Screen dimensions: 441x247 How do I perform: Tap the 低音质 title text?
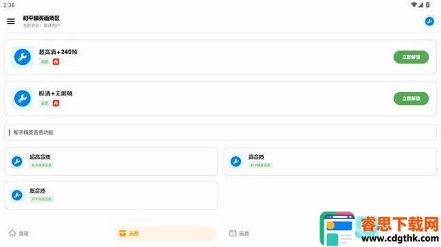(x=37, y=191)
